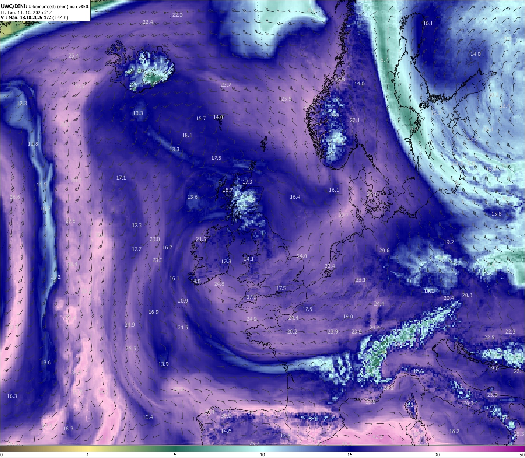Image resolution: width=525 pixels, height=458 pixels.
Task: Click the 23.4 value label
Action: (330, 266)
